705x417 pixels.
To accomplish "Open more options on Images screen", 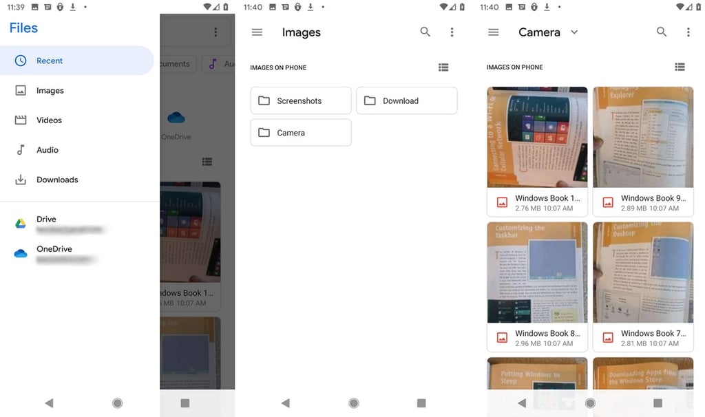I will (x=452, y=32).
